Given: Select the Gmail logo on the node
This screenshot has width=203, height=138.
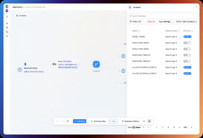Looking at the screenshot, I should click(54, 64).
